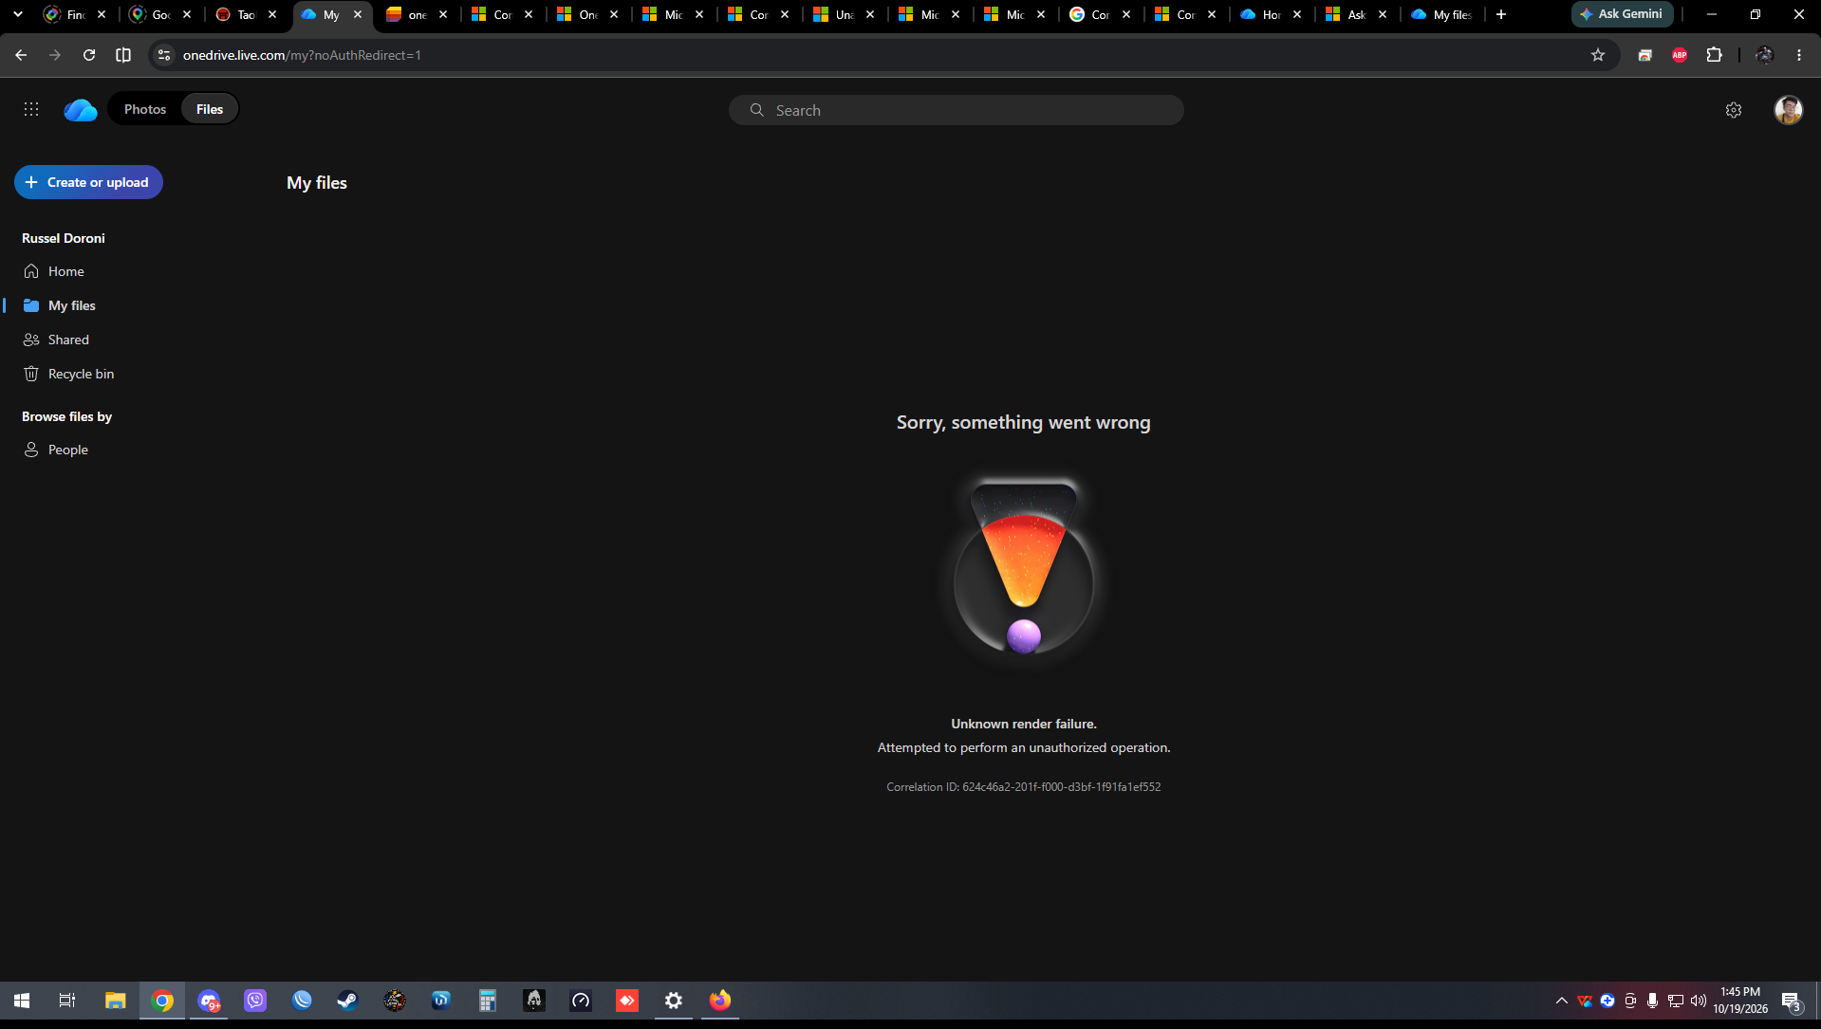Go forward in browser history
The height and width of the screenshot is (1029, 1821).
55,55
